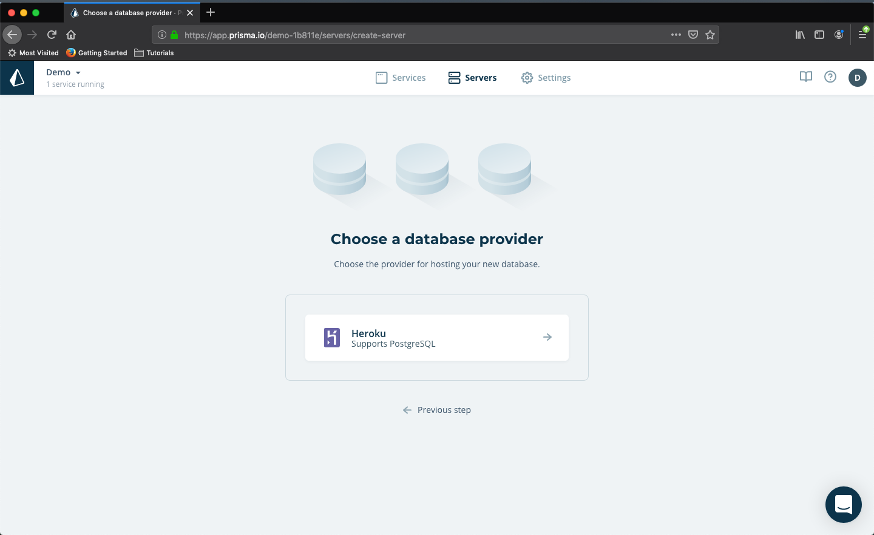Open a new browser tab
The height and width of the screenshot is (535, 874).
coord(211,12)
